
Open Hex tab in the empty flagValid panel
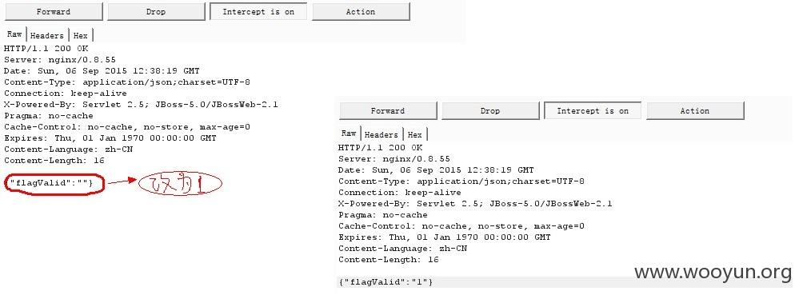tap(81, 35)
